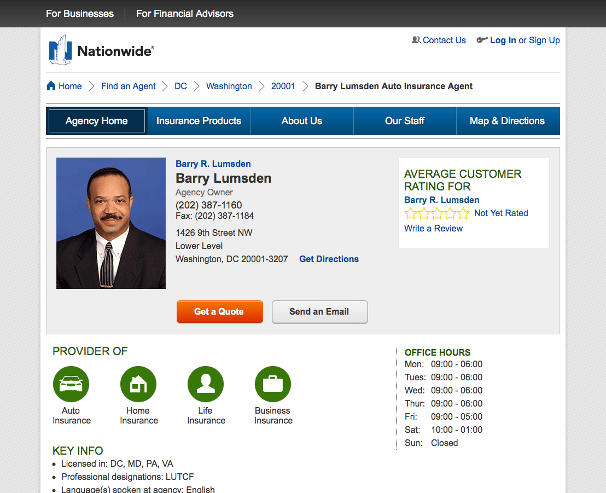Click the Contact Us person icon
Image resolution: width=606 pixels, height=493 pixels.
[416, 40]
